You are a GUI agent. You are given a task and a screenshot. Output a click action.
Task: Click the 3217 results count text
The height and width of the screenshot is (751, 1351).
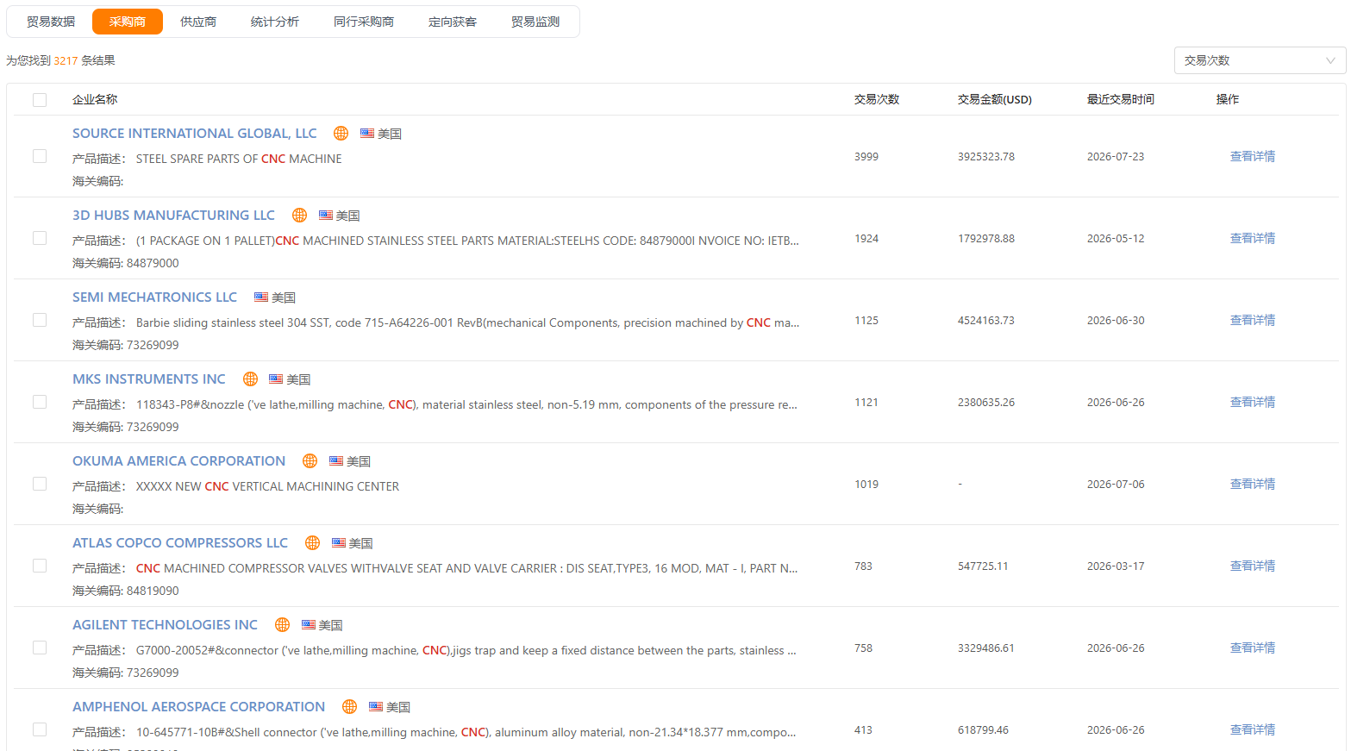[66, 61]
